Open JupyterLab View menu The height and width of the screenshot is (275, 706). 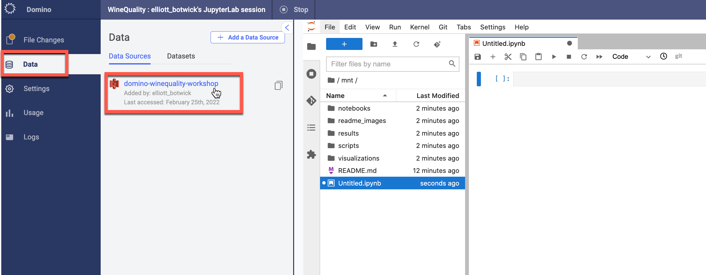[x=373, y=27]
